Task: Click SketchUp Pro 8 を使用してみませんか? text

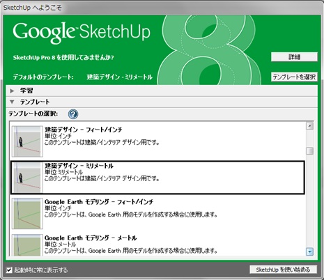Action: coord(63,57)
